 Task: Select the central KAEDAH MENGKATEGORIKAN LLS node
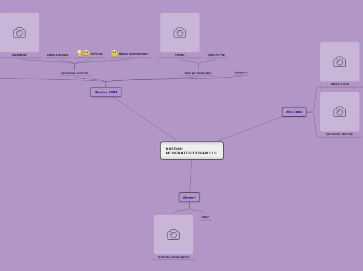pos(192,151)
